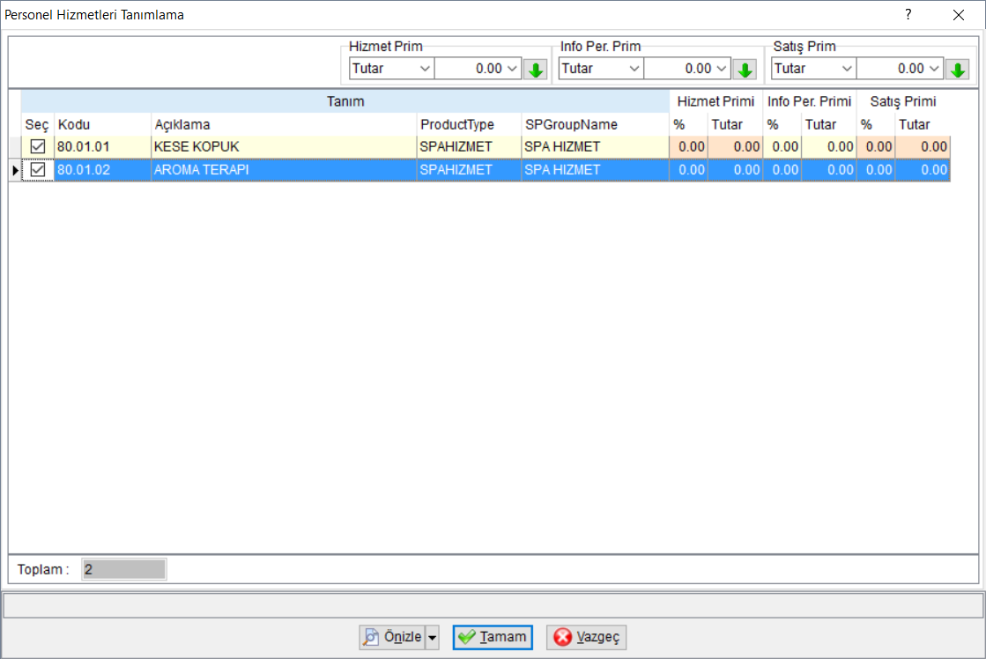Click the Toplam count field
Image resolution: width=986 pixels, height=659 pixels.
[124, 570]
